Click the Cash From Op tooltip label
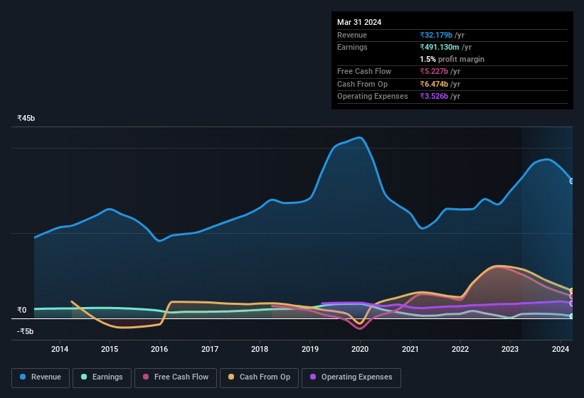The height and width of the screenshot is (398, 584). click(x=362, y=84)
